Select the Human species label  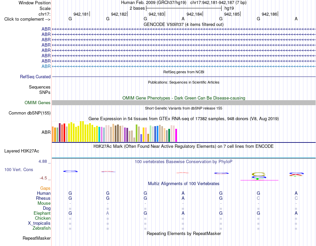tap(44, 193)
